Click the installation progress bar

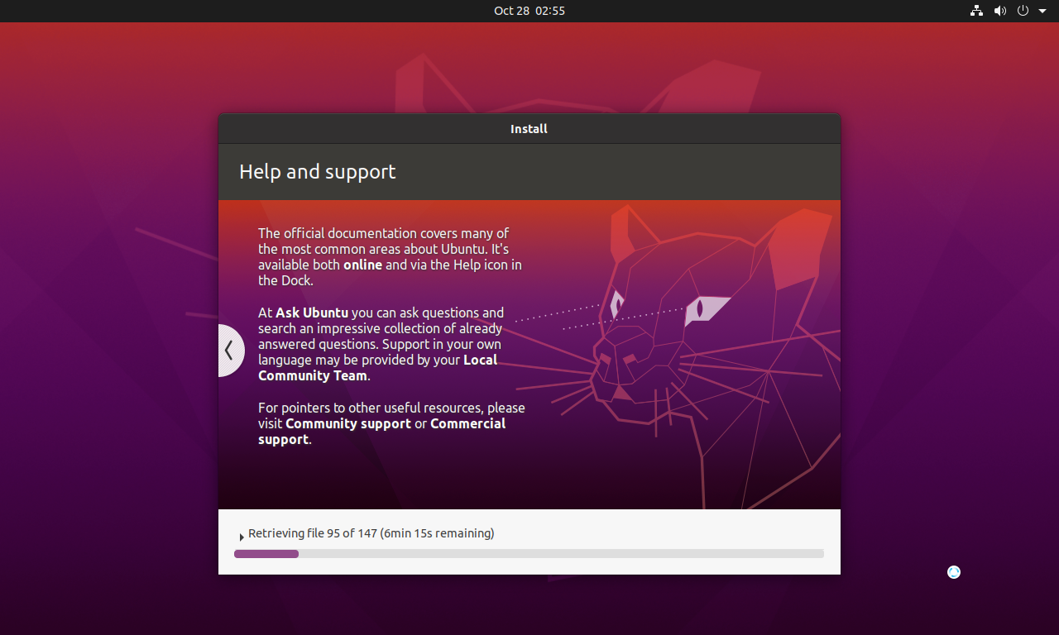(x=529, y=554)
